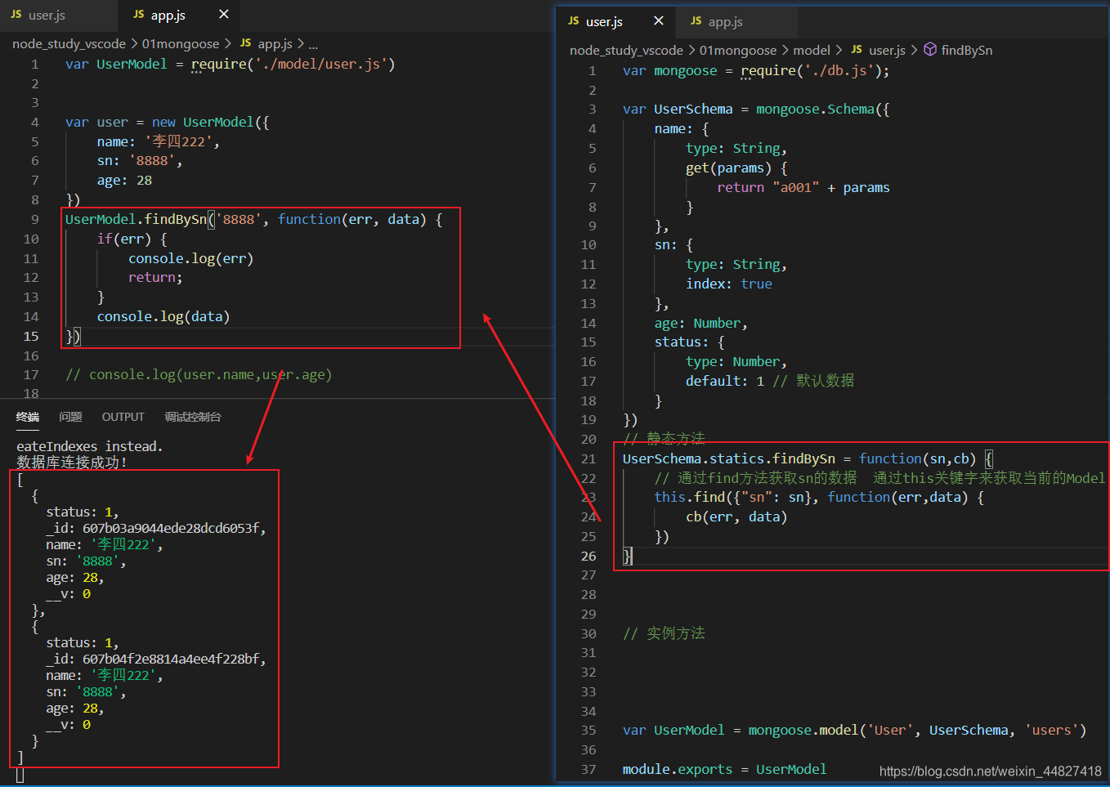This screenshot has height=787, width=1110.
Task: Close the user.js tab in right editor
Action: [659, 21]
